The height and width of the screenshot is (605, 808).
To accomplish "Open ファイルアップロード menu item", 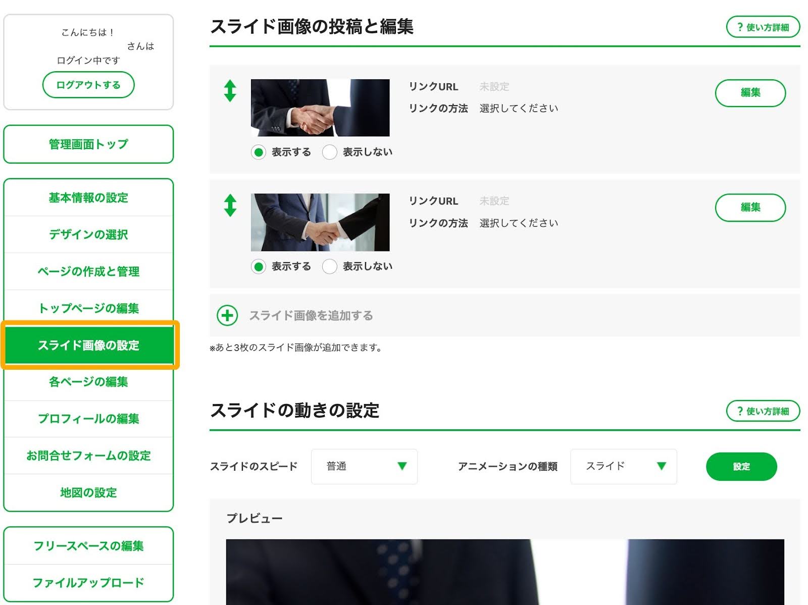I will click(88, 583).
